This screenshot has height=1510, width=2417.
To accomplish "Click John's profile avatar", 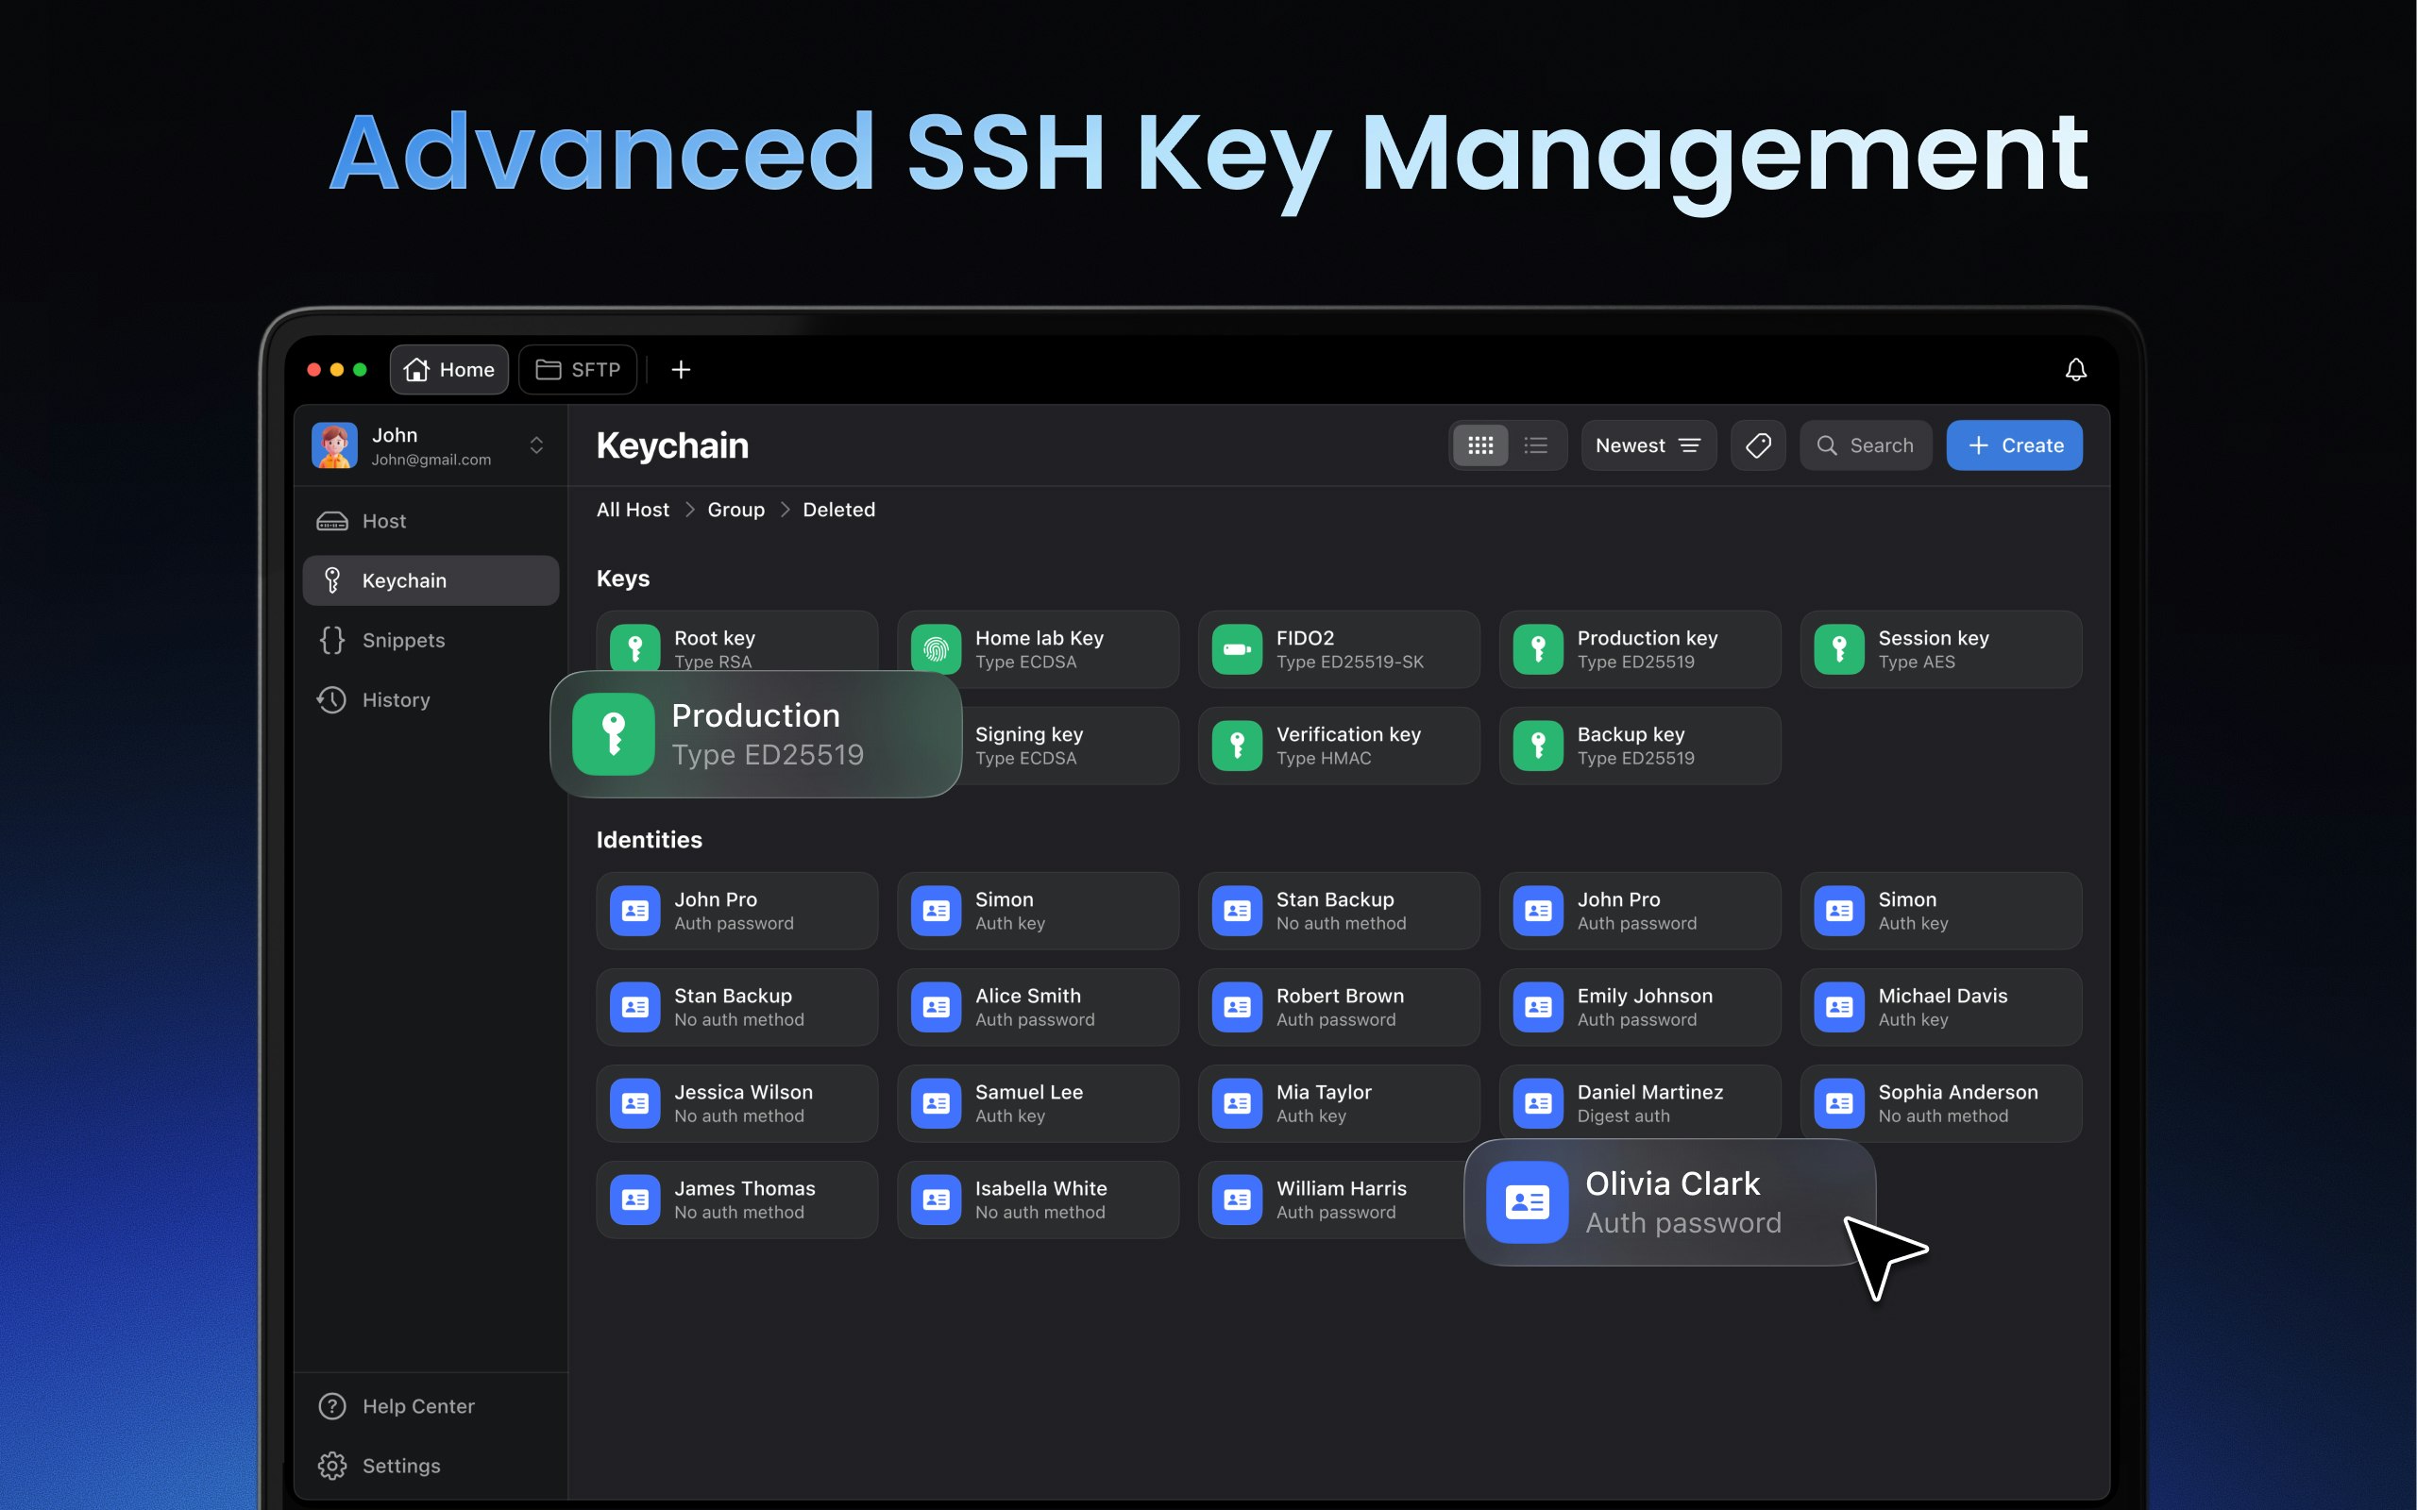I will coord(334,445).
